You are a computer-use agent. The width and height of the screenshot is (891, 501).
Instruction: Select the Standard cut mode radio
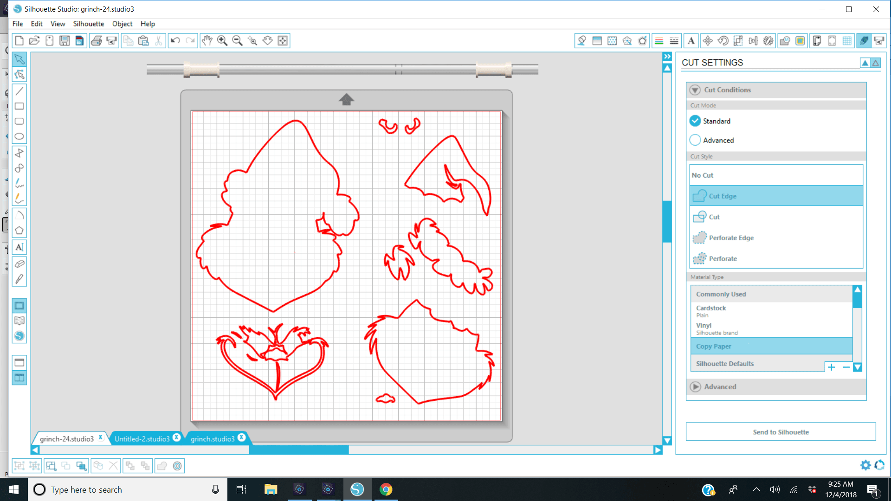click(x=695, y=121)
